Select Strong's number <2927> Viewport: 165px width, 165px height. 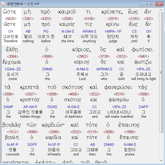click(x=31, y=94)
